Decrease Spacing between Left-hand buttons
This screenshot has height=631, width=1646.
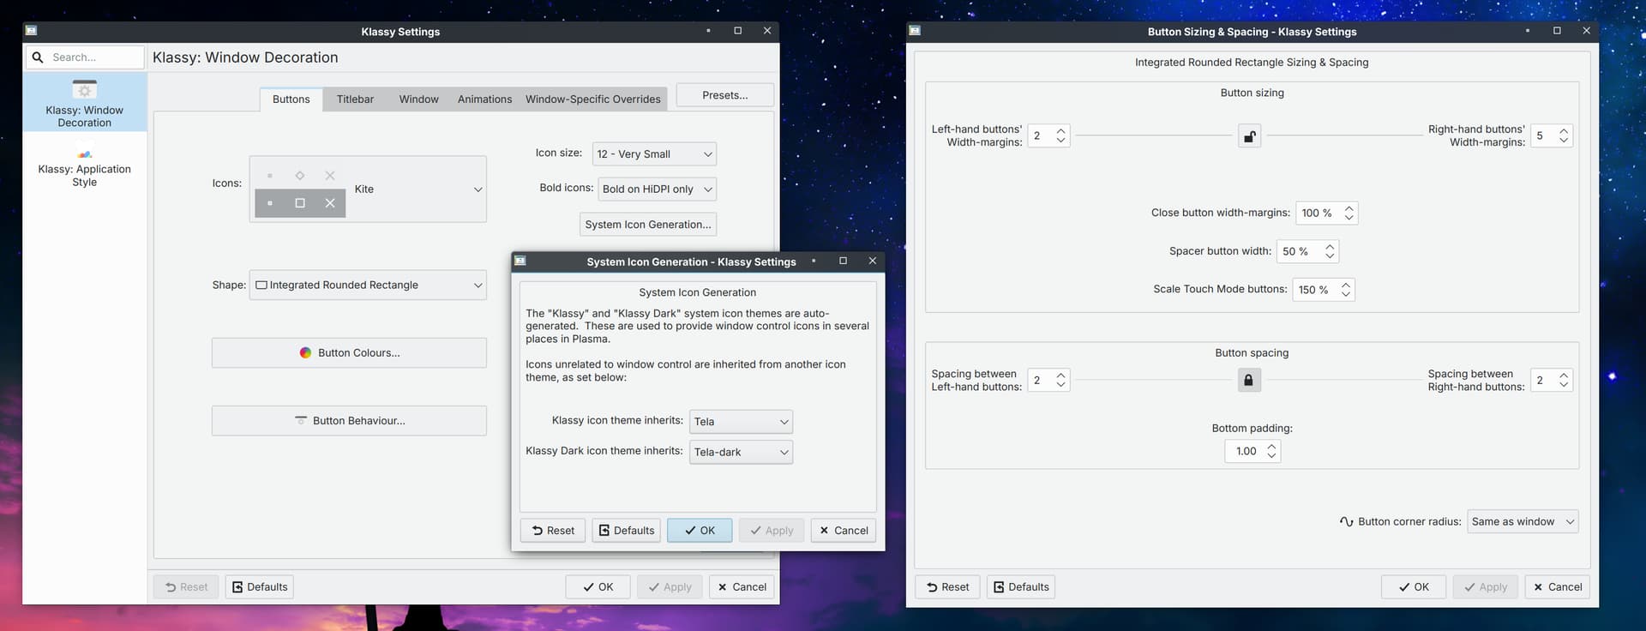click(1061, 386)
